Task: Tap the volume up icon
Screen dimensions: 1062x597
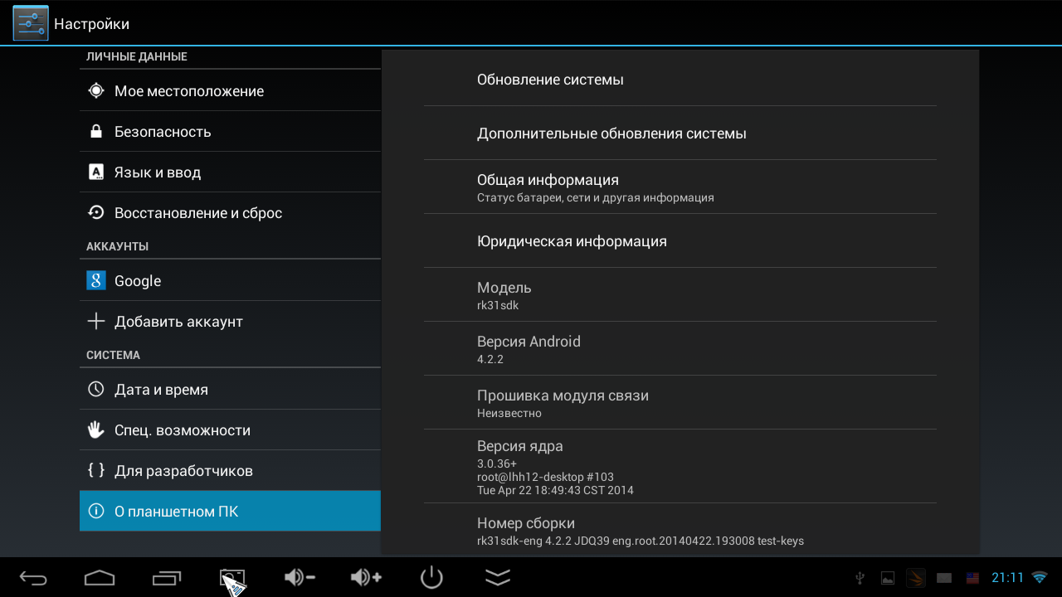Action: 365,576
